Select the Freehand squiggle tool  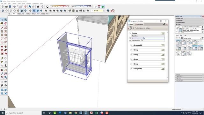tap(6, 28)
